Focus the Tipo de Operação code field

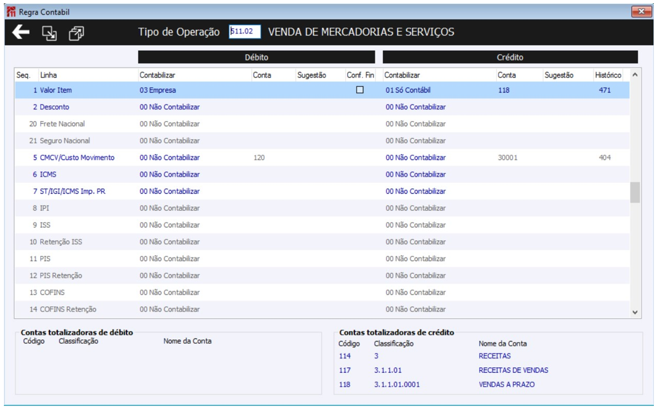click(x=245, y=31)
